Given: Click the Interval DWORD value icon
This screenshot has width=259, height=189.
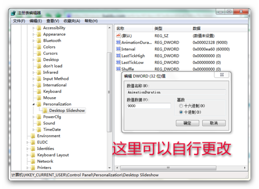Looking at the screenshot, I should (x=118, y=49).
